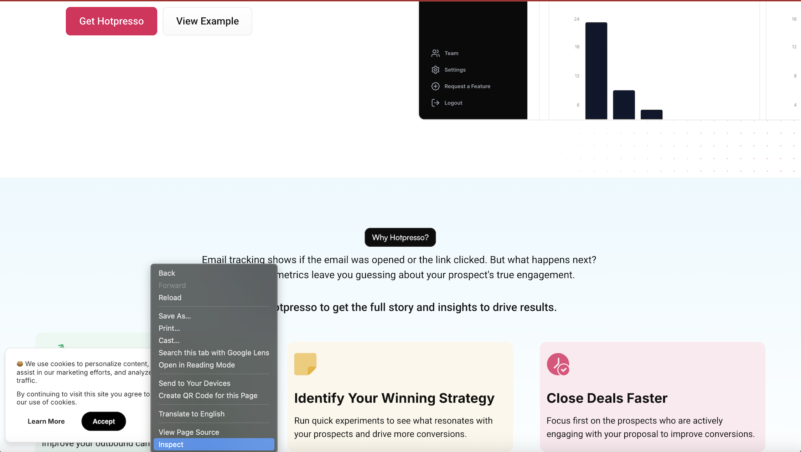Select Team in the sidebar
Viewport: 801px width, 452px height.
click(x=451, y=53)
